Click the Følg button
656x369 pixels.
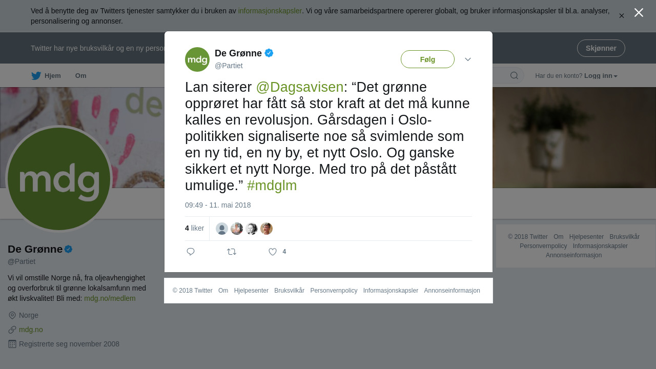click(427, 59)
